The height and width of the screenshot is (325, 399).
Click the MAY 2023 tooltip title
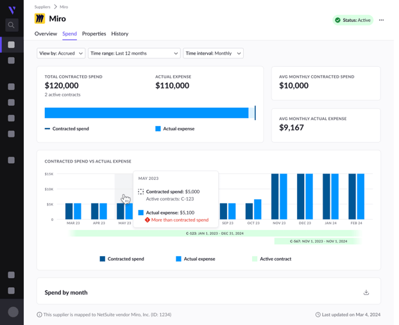point(148,179)
